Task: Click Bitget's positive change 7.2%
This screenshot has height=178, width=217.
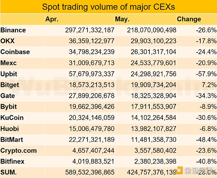Action: click(x=209, y=85)
